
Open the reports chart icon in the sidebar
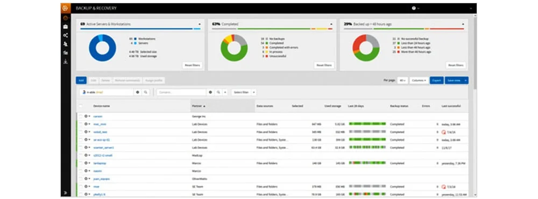[66, 53]
